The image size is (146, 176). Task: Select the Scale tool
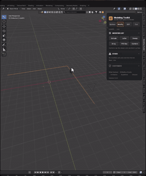(4, 36)
